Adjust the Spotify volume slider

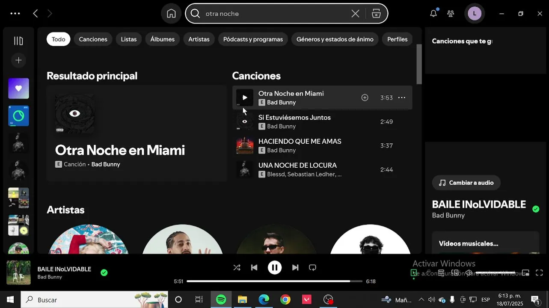(496, 273)
